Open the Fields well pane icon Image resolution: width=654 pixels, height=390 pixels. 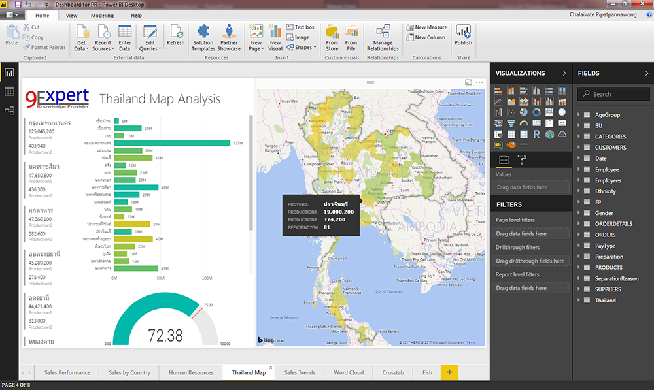point(504,159)
